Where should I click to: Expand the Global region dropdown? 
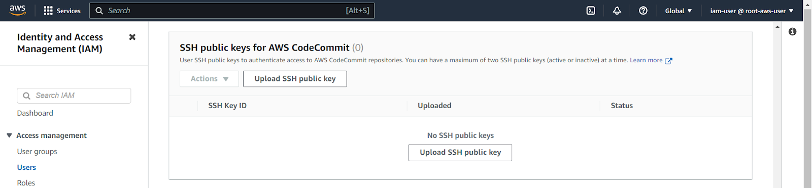(679, 11)
